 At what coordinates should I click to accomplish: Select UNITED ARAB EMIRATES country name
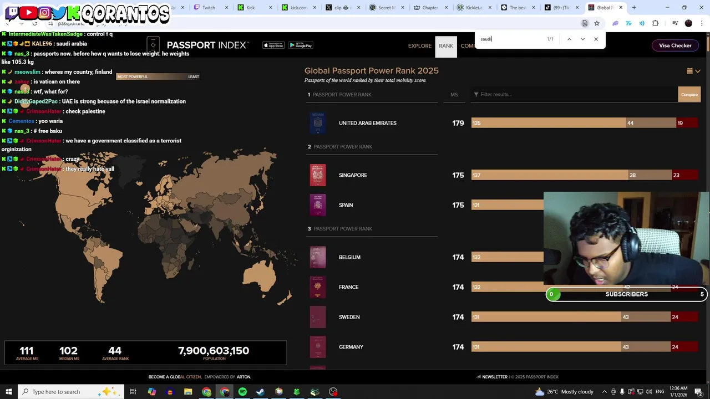pos(367,123)
